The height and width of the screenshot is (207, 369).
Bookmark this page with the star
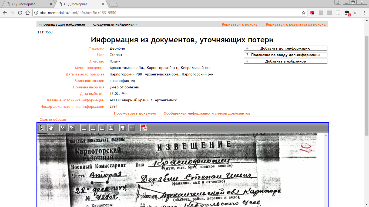(304, 13)
